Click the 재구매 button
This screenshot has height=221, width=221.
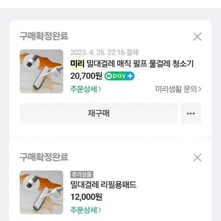99,113
